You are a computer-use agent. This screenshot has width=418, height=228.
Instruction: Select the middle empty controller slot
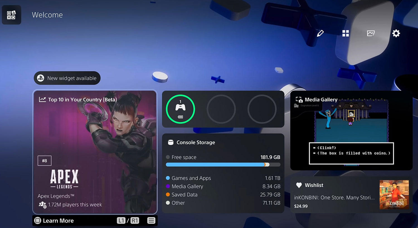click(x=221, y=109)
